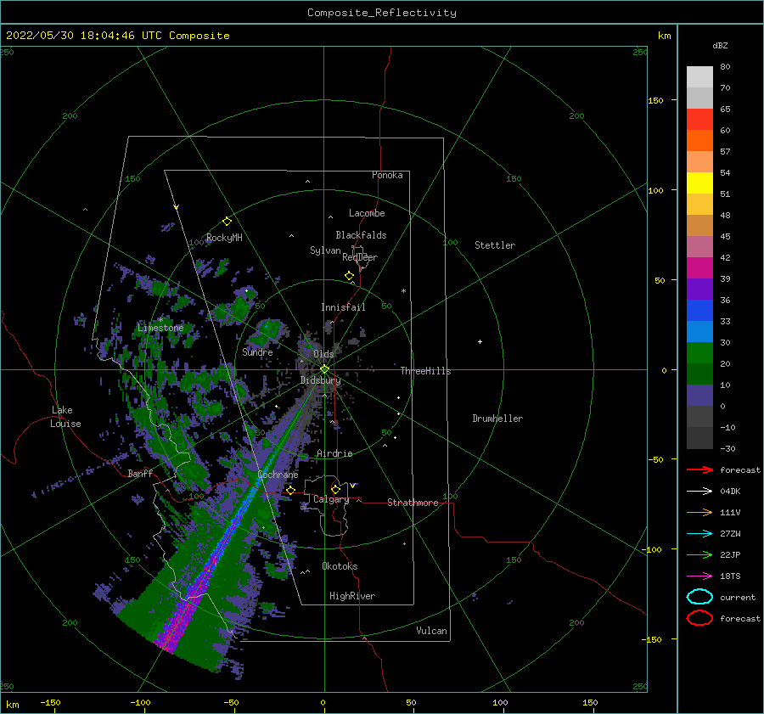This screenshot has height=714, width=764.
Task: Click the red forecast arrow in legend
Action: coord(699,469)
